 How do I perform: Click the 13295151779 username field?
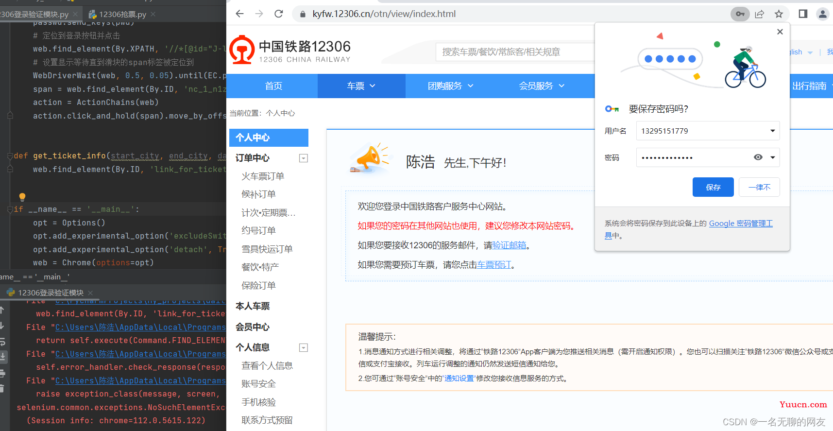pyautogui.click(x=708, y=131)
